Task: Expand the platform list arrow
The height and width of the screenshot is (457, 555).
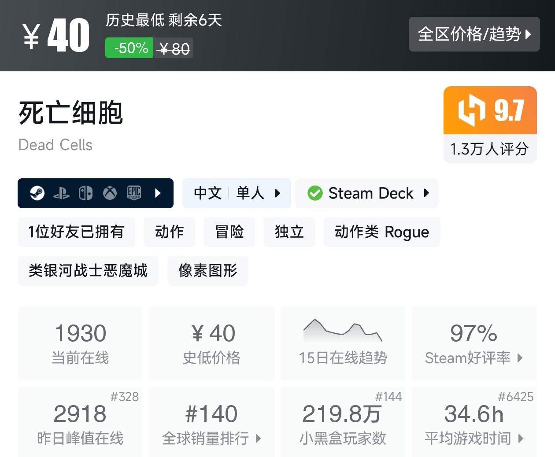Action: (x=158, y=193)
